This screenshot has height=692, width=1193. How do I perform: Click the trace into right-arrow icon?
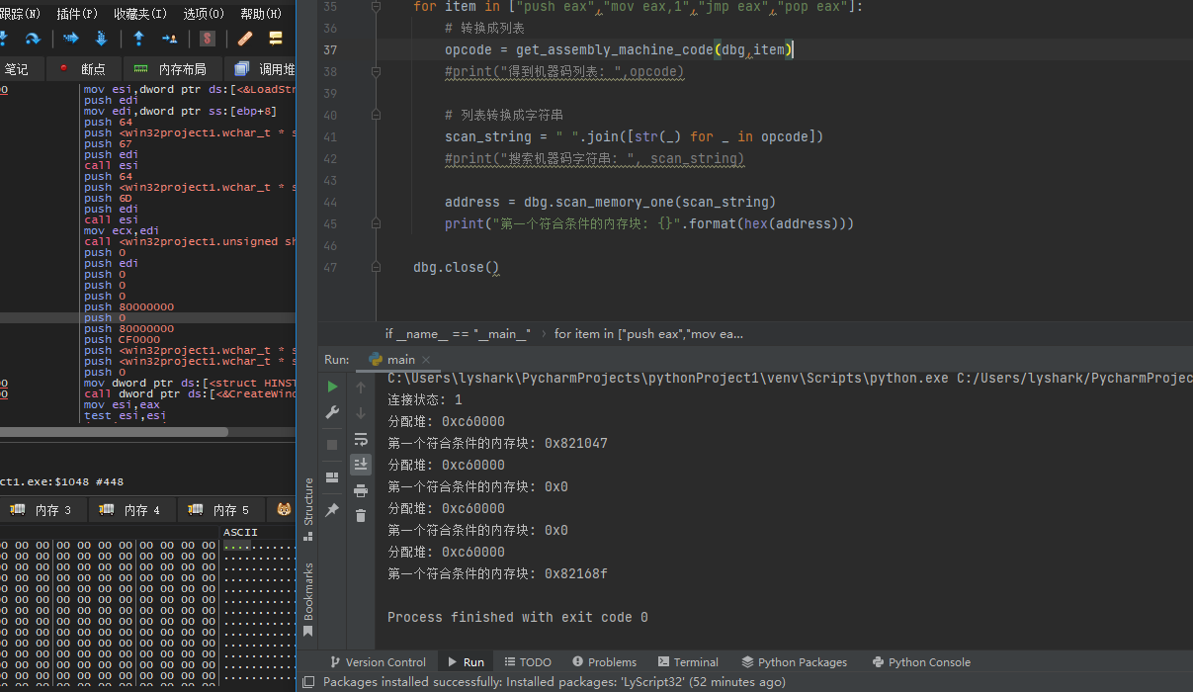pos(71,39)
